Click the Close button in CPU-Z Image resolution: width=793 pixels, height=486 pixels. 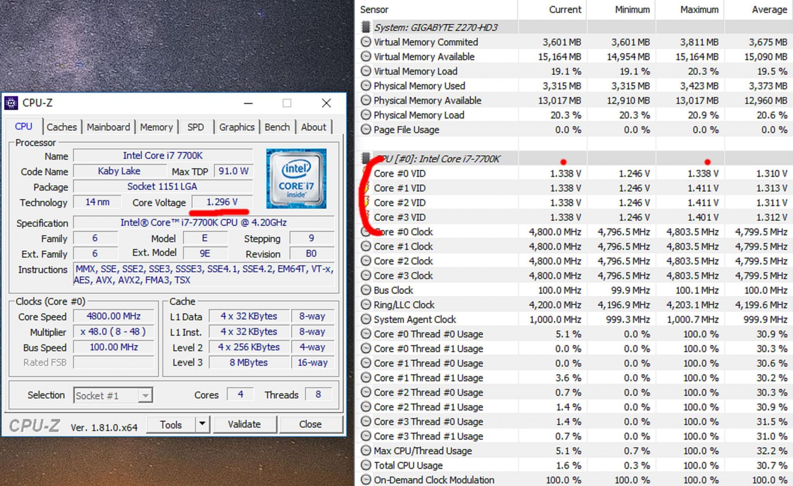click(x=310, y=424)
